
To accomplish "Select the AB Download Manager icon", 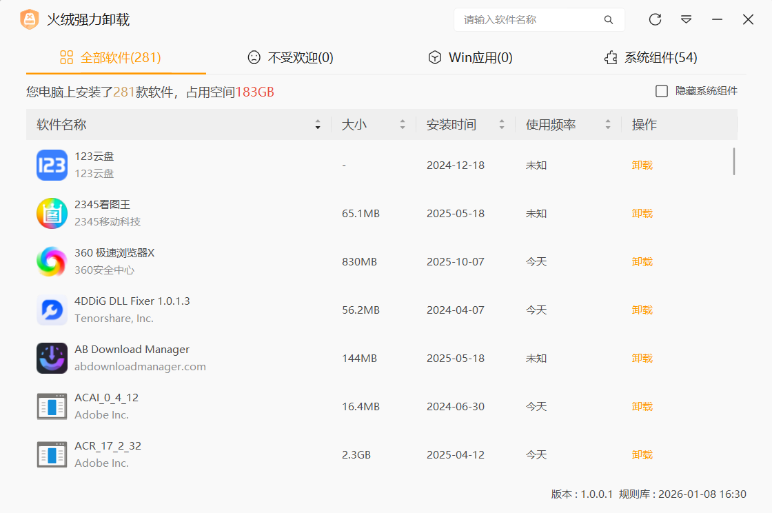I will (52, 358).
